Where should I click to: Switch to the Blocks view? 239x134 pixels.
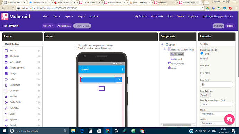click(230, 26)
